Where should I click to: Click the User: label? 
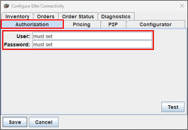coord(23,36)
